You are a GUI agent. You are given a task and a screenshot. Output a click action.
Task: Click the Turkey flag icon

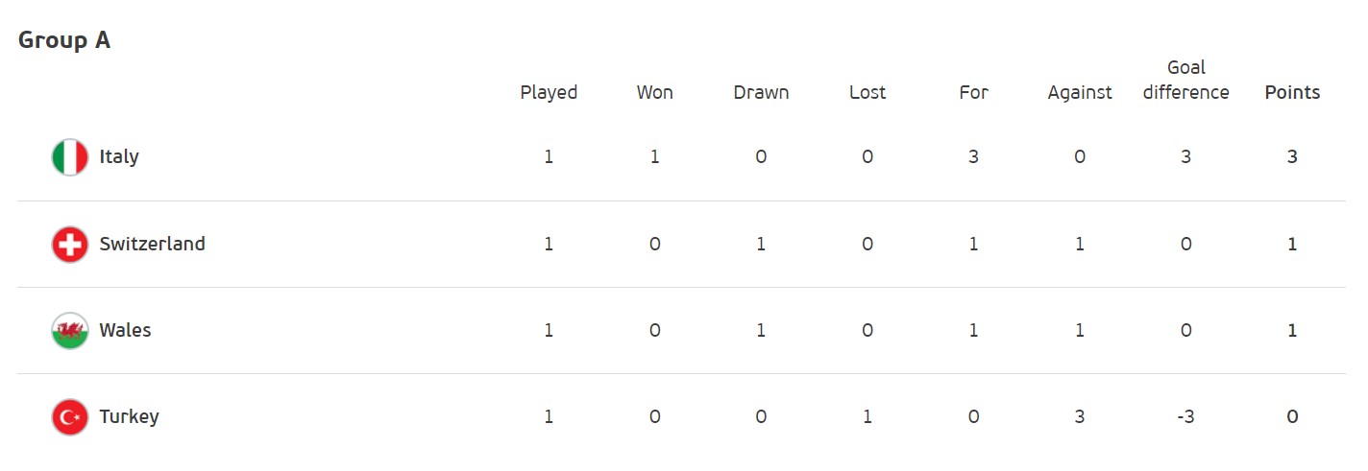(69, 417)
